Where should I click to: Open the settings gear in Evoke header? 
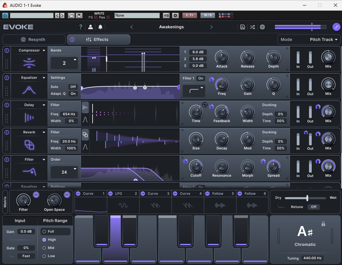262,27
